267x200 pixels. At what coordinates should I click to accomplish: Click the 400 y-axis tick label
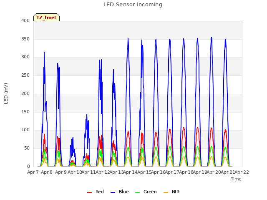pos(25,20)
